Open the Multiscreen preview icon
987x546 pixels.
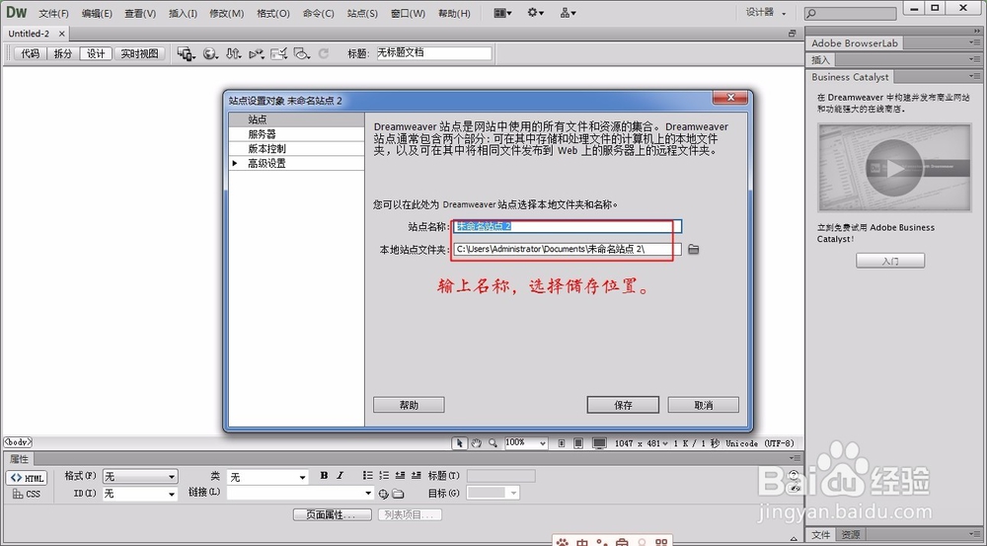click(186, 54)
